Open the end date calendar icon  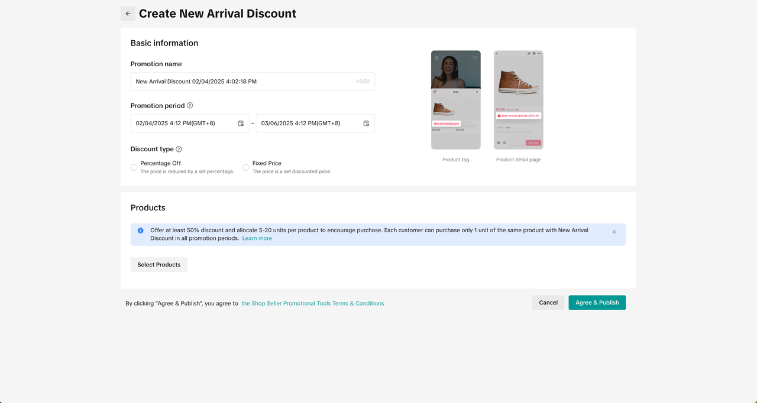[367, 123]
